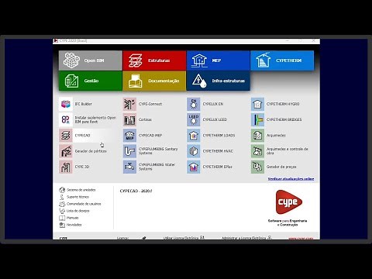Open the CYPELUX LEED icon

(x=194, y=119)
